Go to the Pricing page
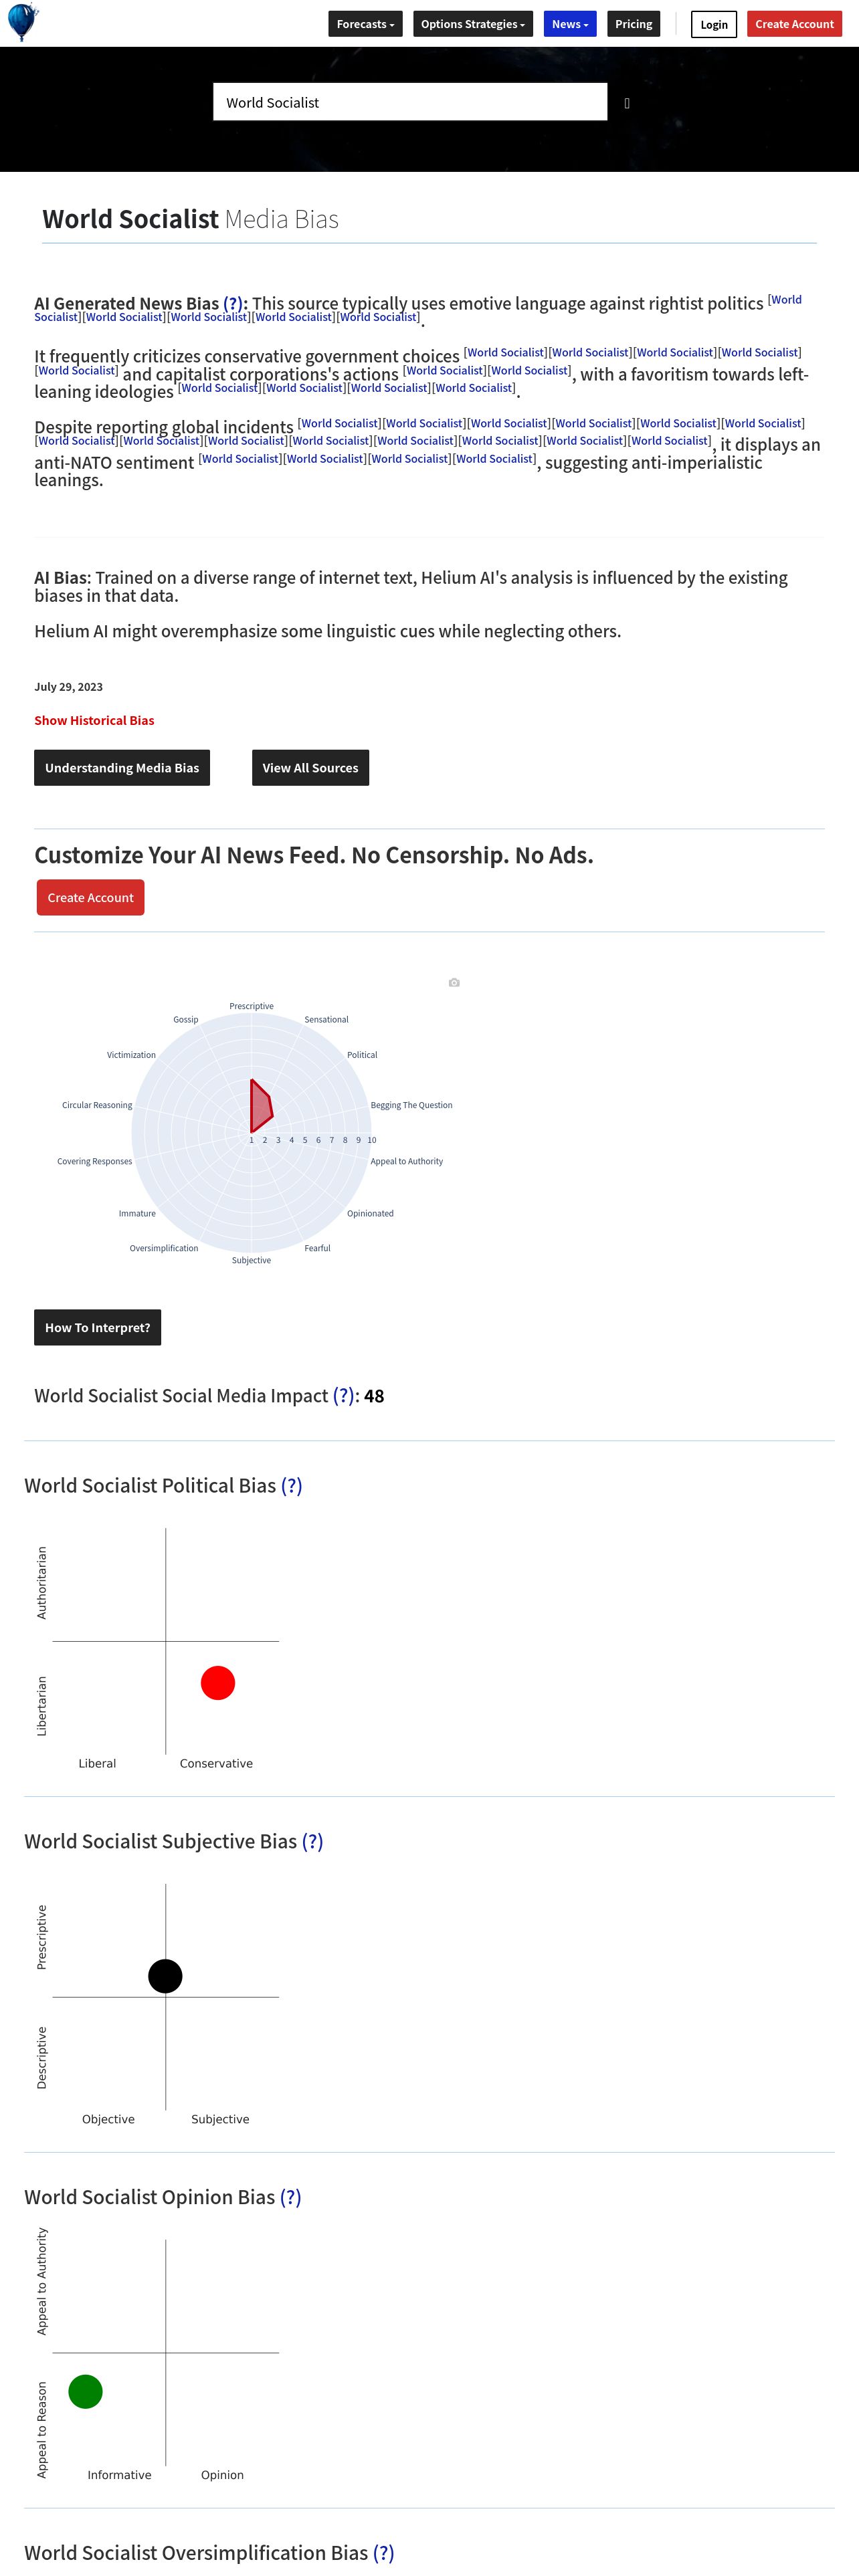The width and height of the screenshot is (859, 2576). 633,24
